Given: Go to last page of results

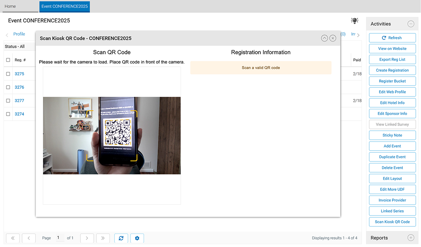Looking at the screenshot, I should pos(103,238).
